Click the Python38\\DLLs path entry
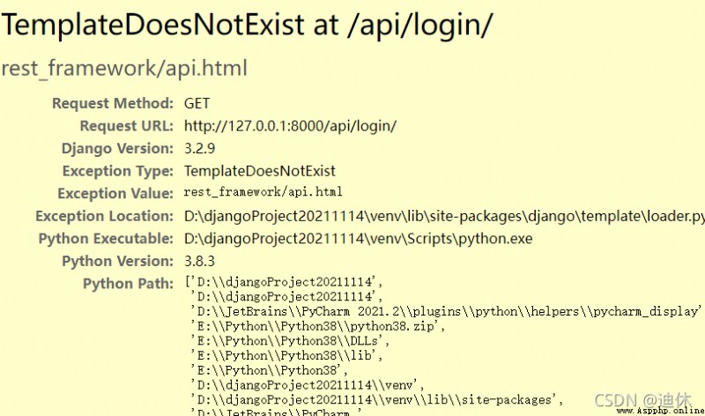 pyautogui.click(x=290, y=341)
